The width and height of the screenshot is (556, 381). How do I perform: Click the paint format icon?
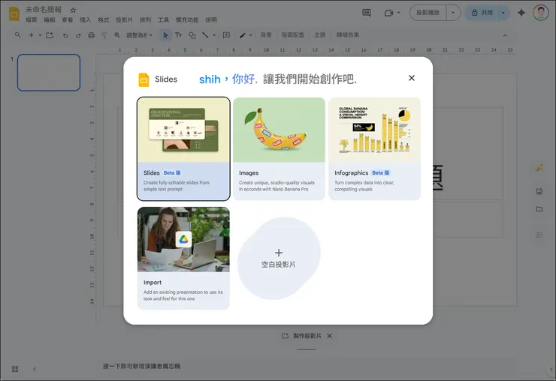pyautogui.click(x=104, y=35)
